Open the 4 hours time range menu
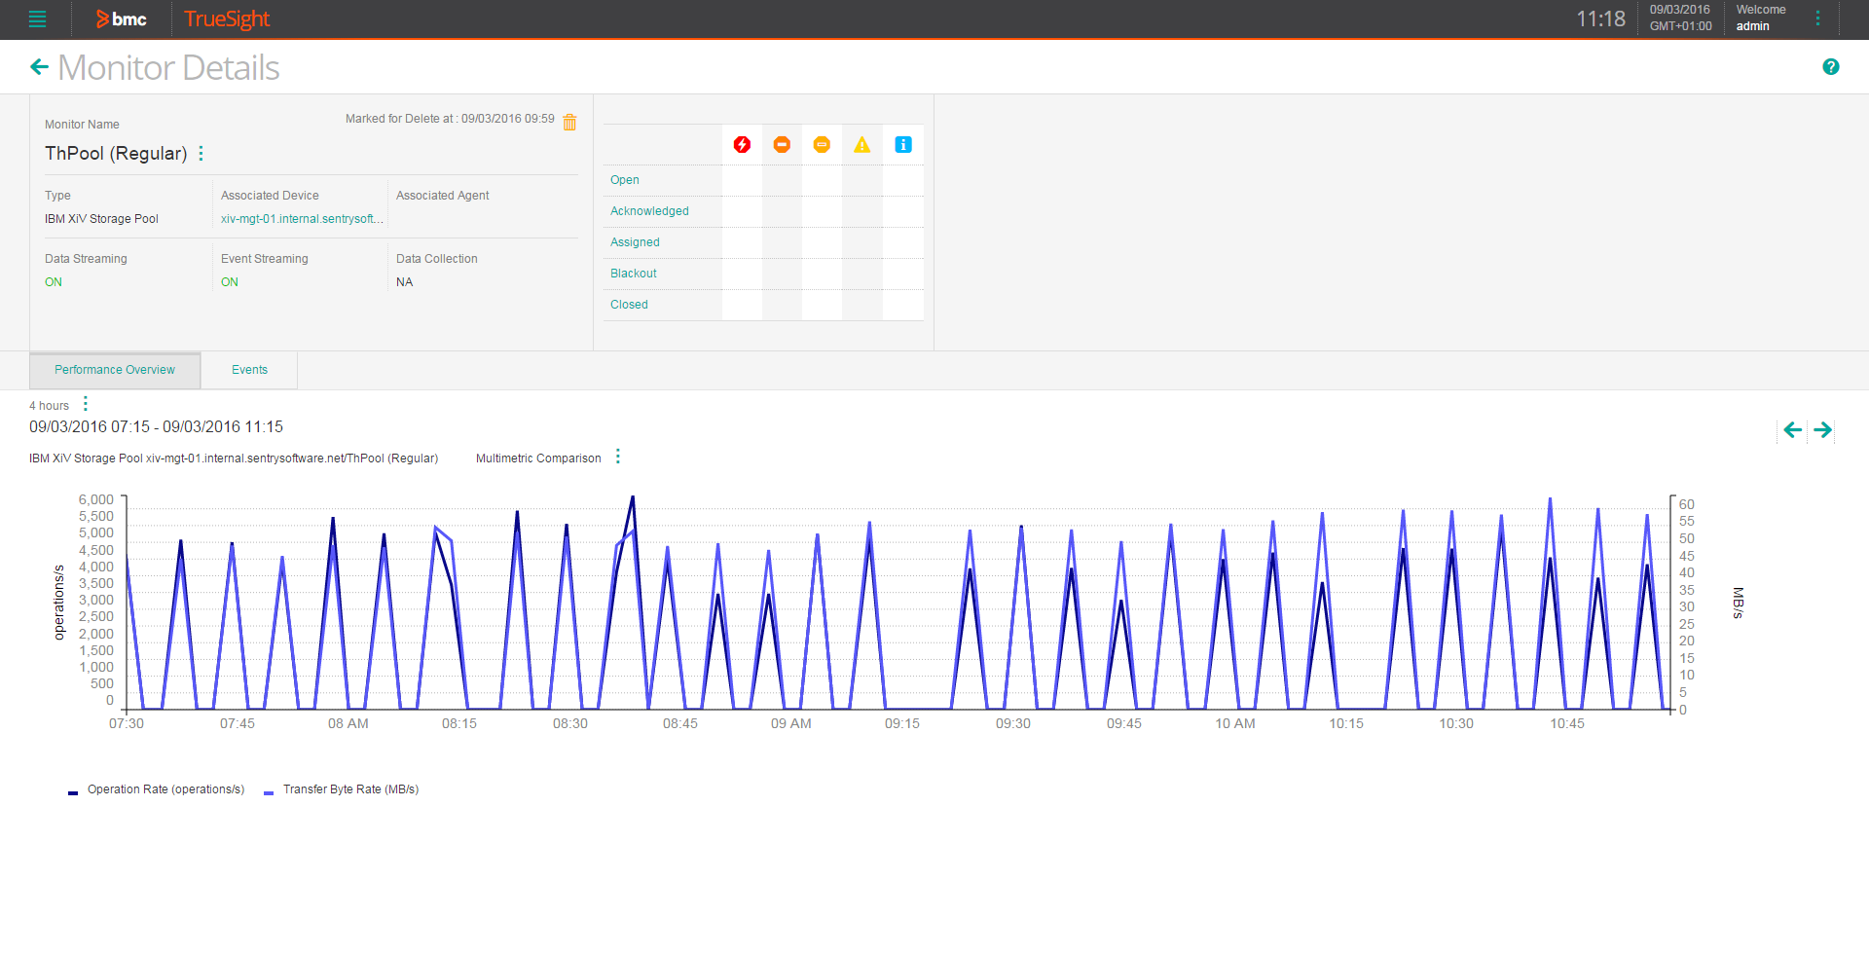 (86, 404)
